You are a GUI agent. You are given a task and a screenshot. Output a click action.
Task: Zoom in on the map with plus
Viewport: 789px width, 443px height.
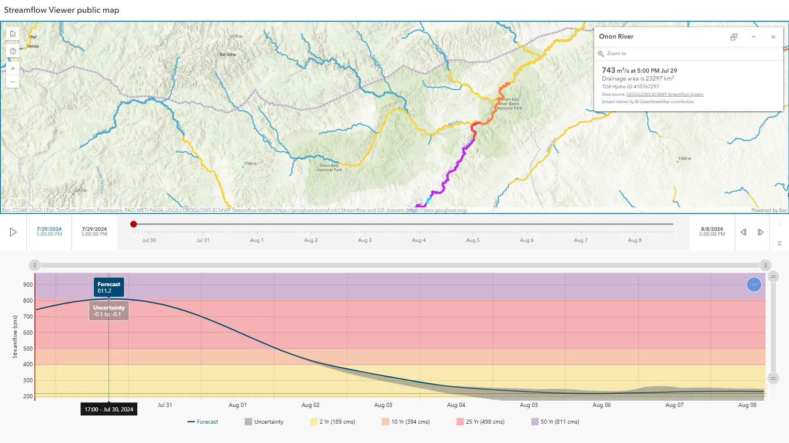13,69
